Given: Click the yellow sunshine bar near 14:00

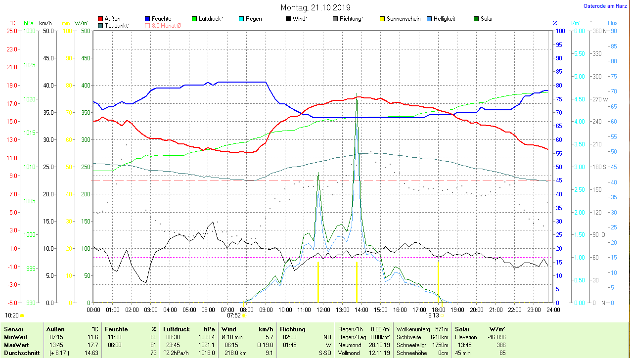Looking at the screenshot, I should [357, 282].
